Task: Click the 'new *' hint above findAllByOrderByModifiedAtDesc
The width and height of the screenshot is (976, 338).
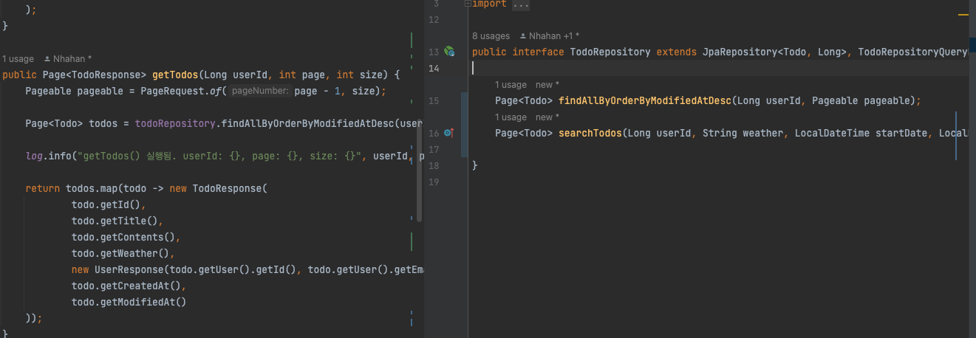Action: [547, 85]
